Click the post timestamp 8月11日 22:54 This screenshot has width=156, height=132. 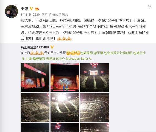coord(31,15)
